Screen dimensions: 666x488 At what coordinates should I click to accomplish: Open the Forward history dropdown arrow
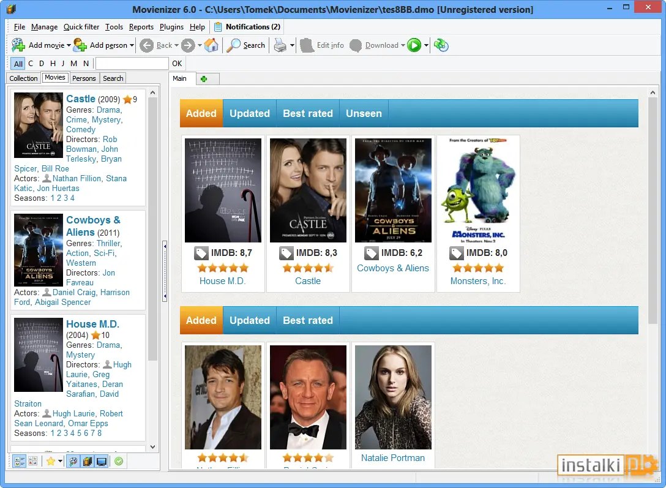tap(200, 45)
